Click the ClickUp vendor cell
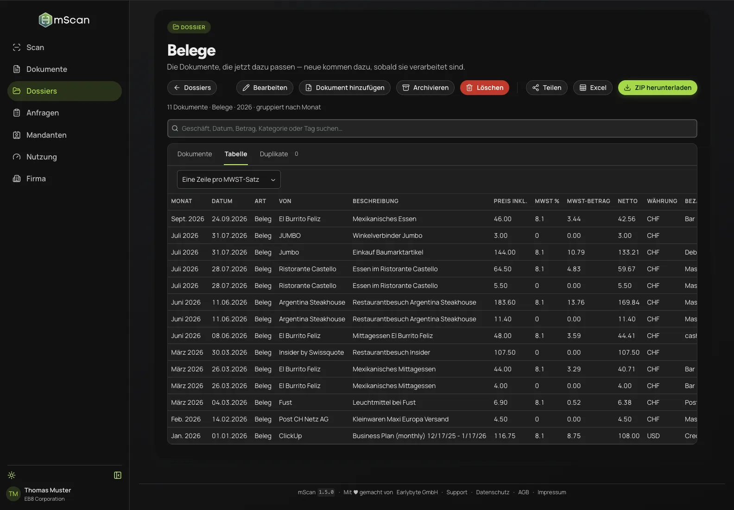 point(290,436)
